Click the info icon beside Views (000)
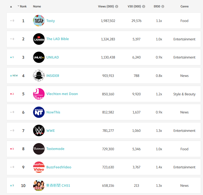 [117, 6]
